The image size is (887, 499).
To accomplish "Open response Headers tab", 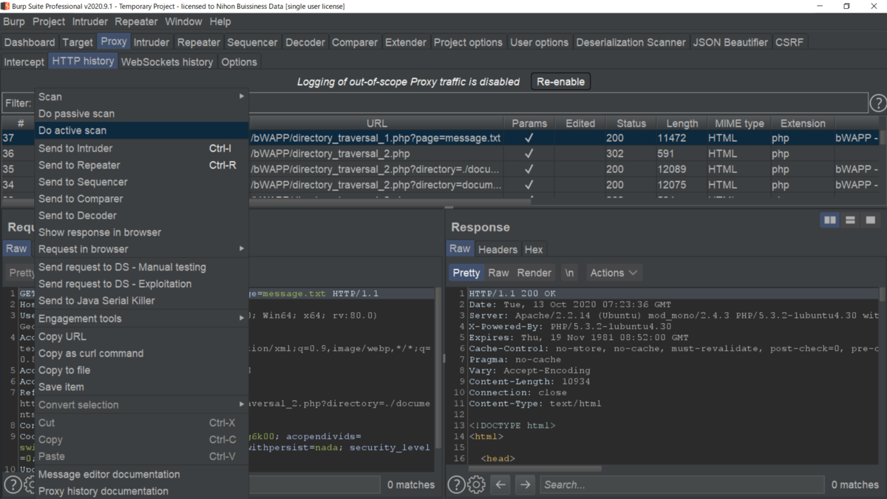I will coord(497,249).
